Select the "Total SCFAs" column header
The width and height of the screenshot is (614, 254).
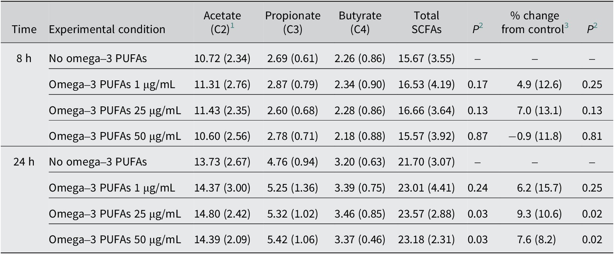click(x=426, y=22)
